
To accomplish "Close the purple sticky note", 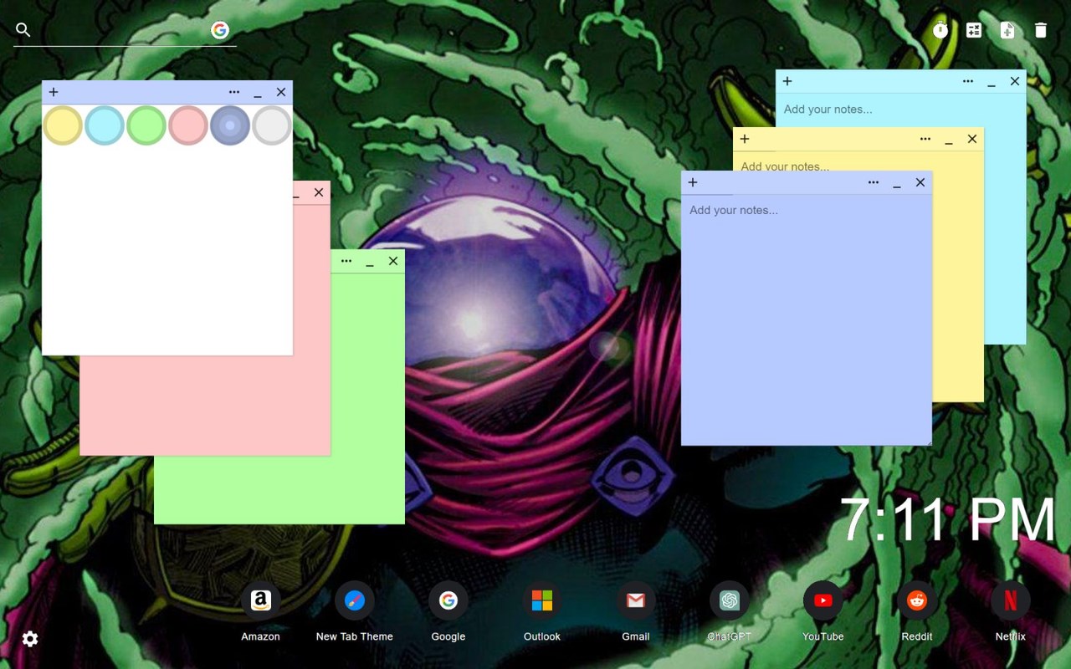I will [x=920, y=182].
